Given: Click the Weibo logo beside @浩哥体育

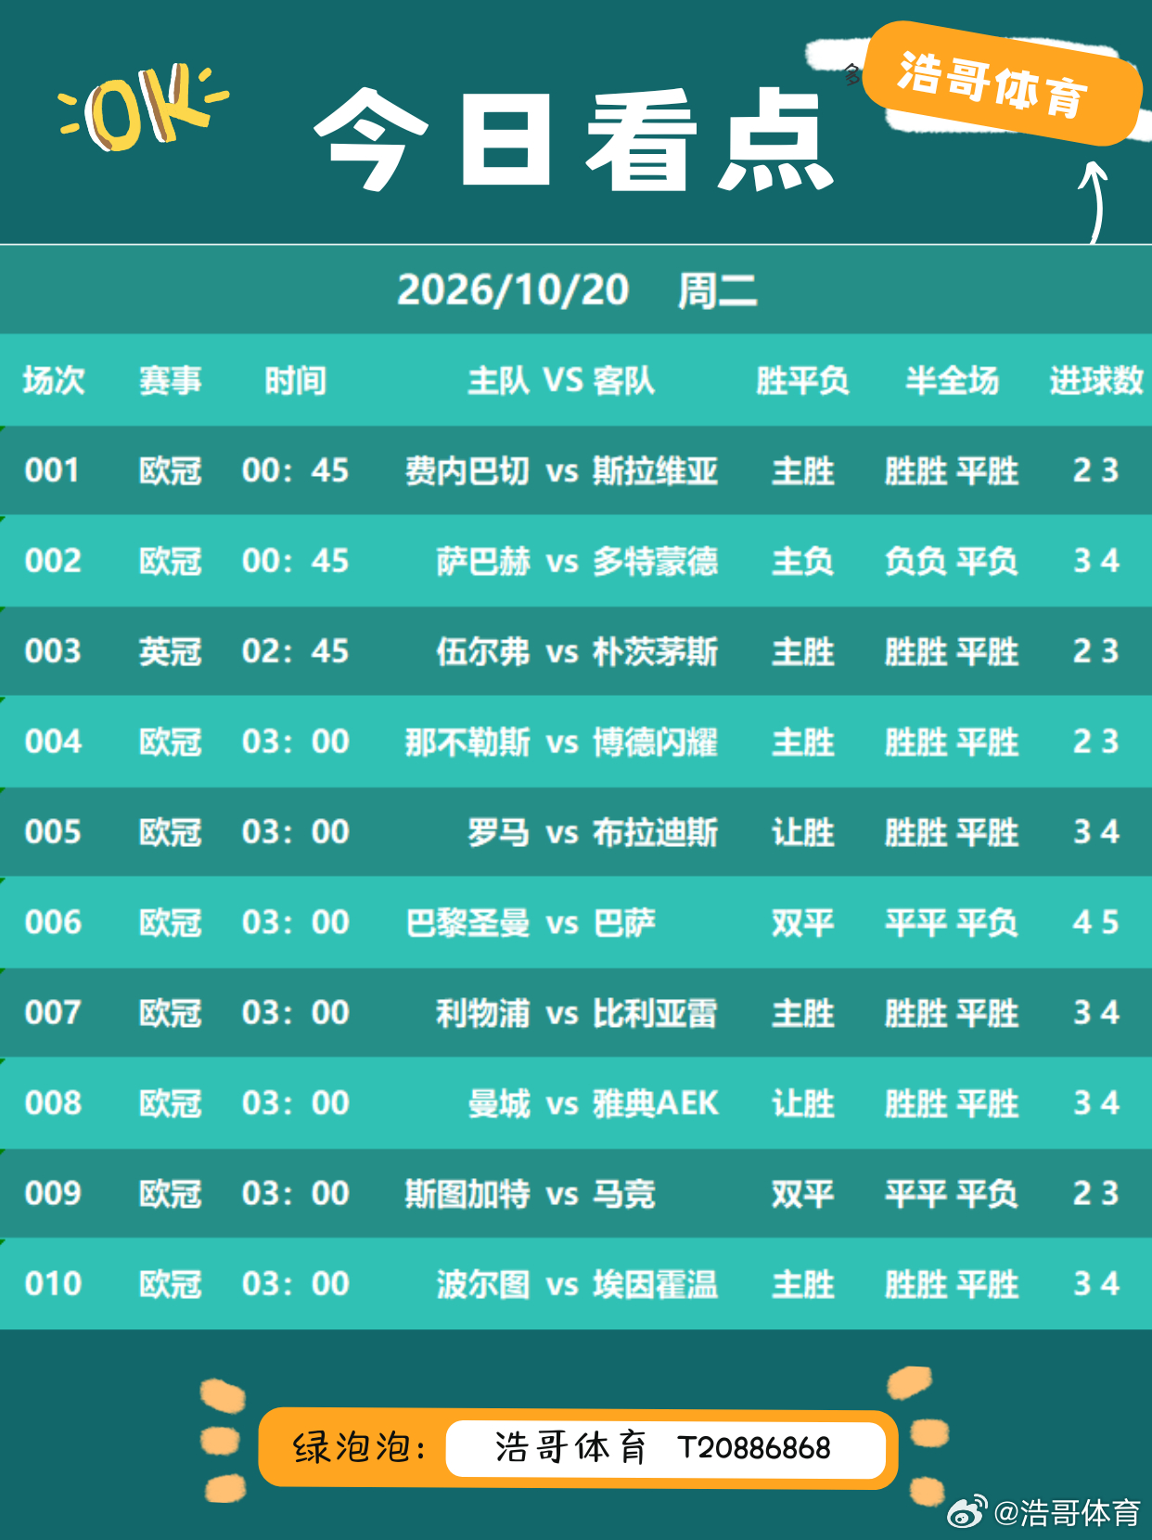Looking at the screenshot, I should click(967, 1512).
